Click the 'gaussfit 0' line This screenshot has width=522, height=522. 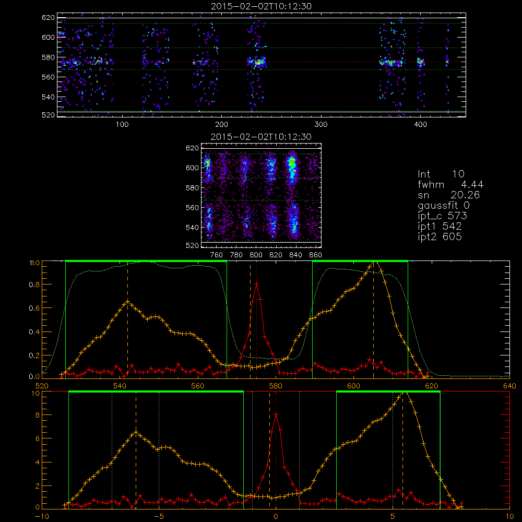point(443,205)
